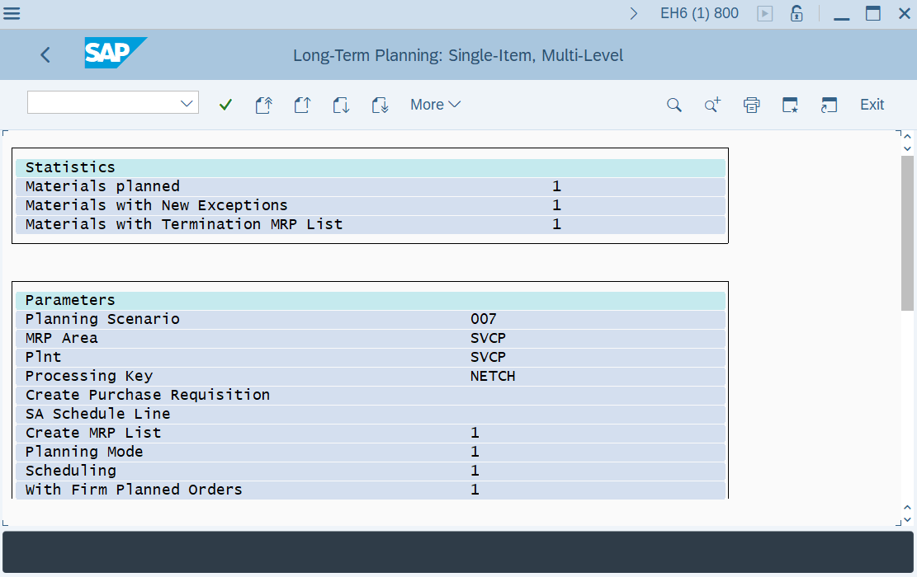The image size is (917, 577).
Task: Select the Back arrow icon
Action: point(45,54)
